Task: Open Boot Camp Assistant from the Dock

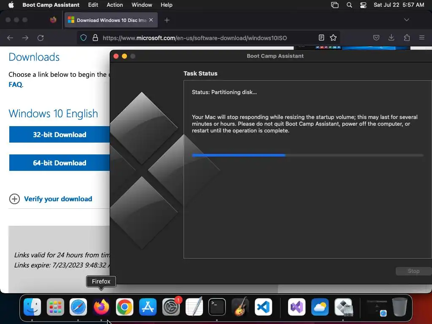Action: (x=343, y=307)
